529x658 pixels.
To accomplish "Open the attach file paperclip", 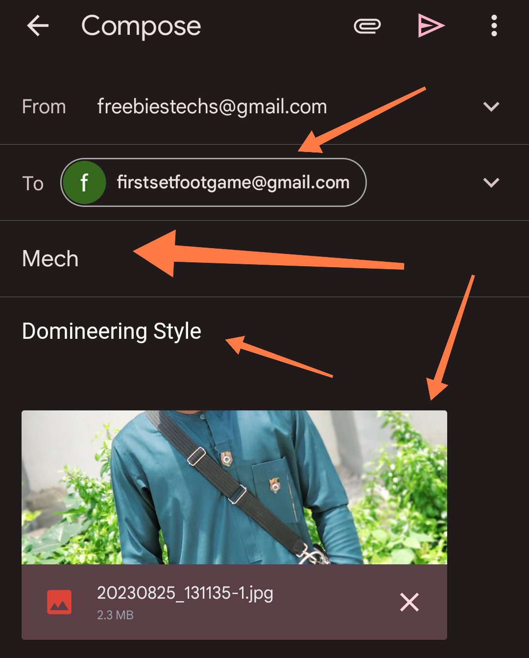I will (x=367, y=26).
